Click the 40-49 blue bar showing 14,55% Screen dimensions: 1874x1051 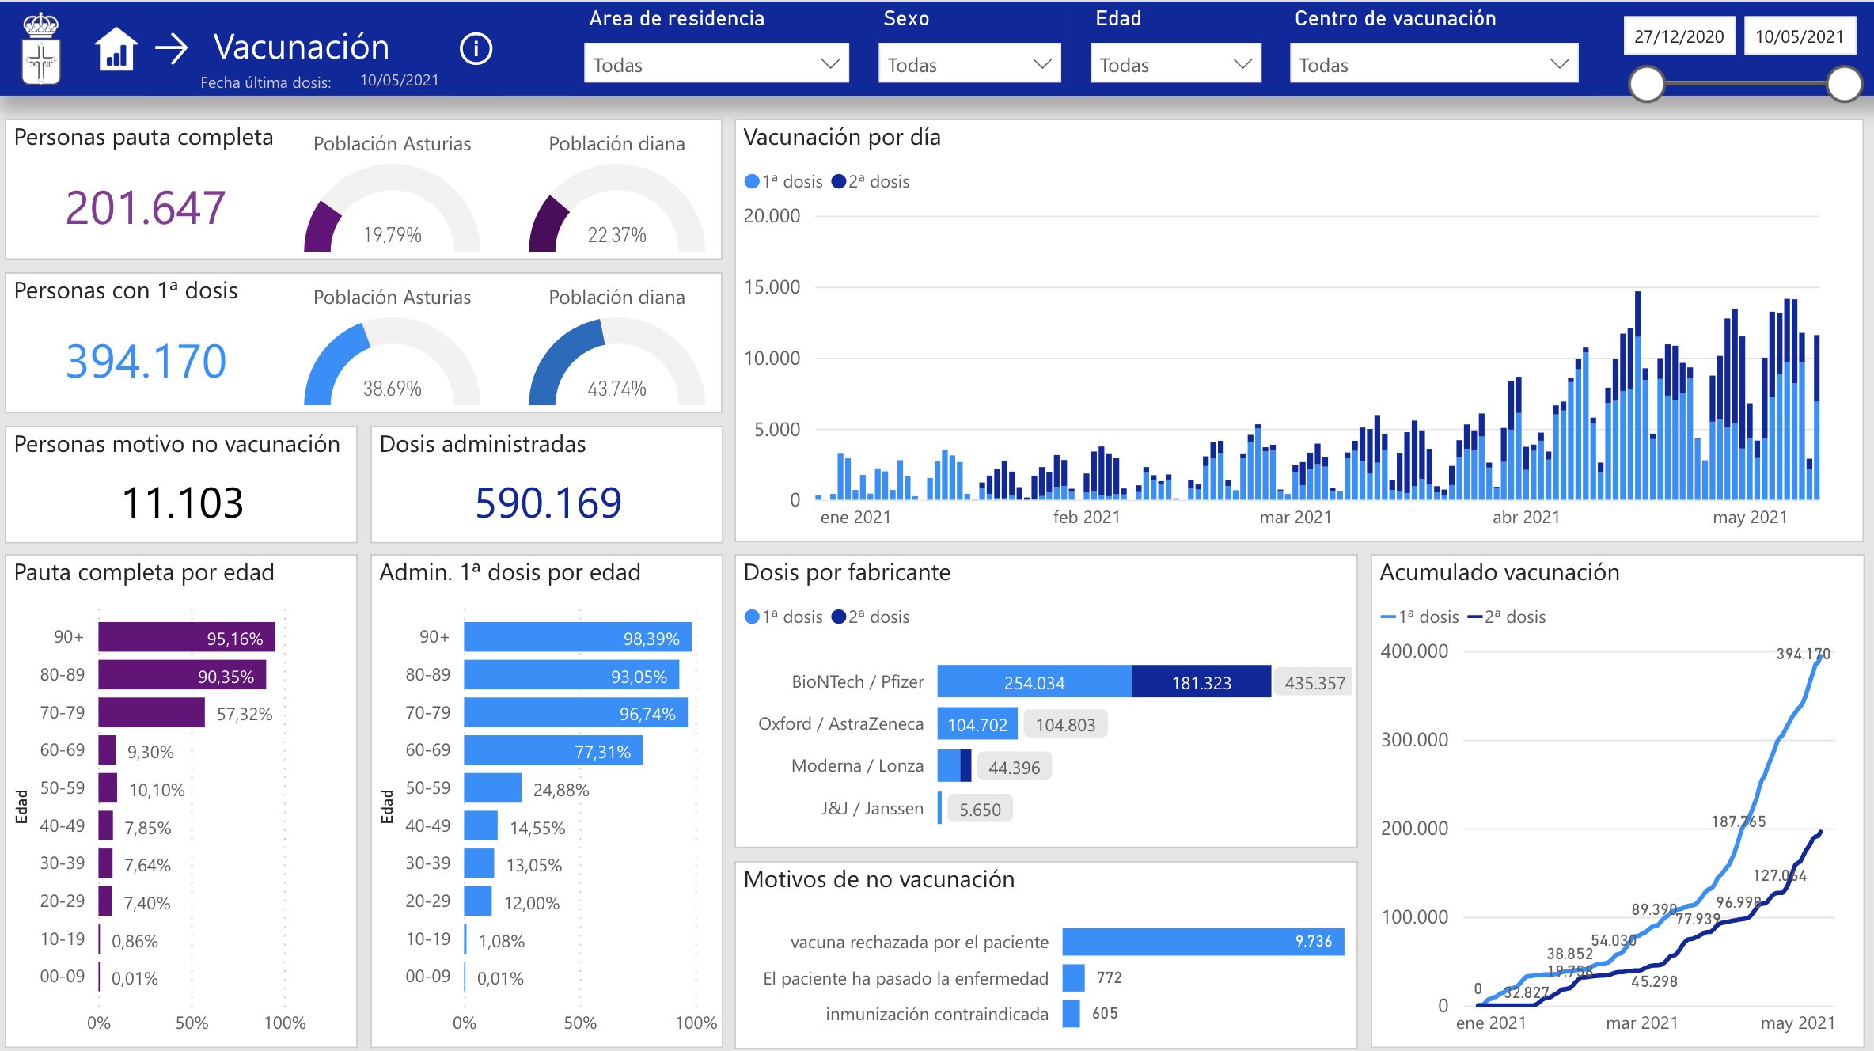pos(481,825)
